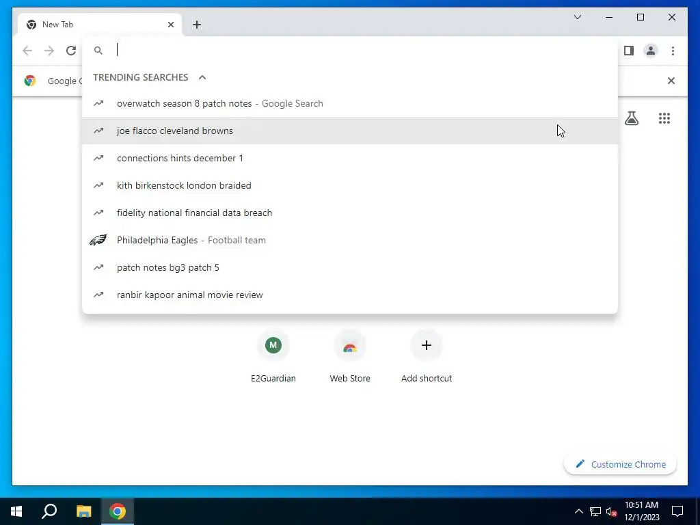Choose patch notes bg3 patch 5 suggestion
Screen dimensions: 700x525
point(350,267)
